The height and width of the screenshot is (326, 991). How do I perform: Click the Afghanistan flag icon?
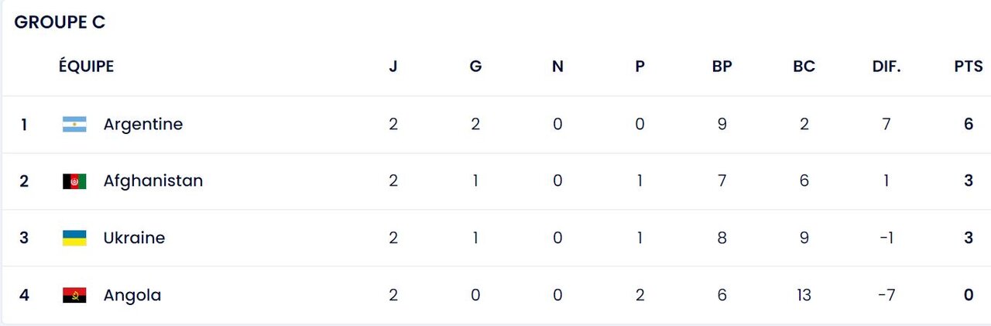pyautogui.click(x=74, y=181)
